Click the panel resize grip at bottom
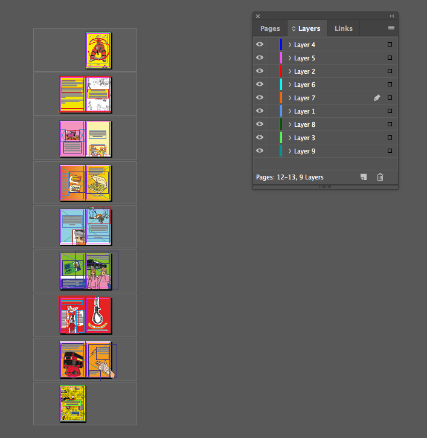Screen dimensions: 427x438 [326, 187]
